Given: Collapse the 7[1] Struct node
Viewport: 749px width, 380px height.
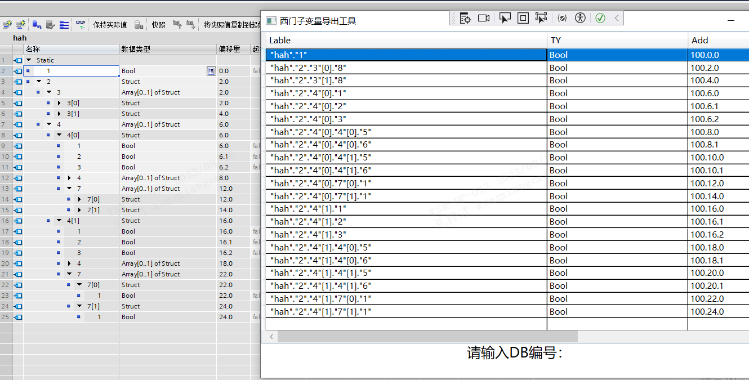Looking at the screenshot, I should coord(80,306).
